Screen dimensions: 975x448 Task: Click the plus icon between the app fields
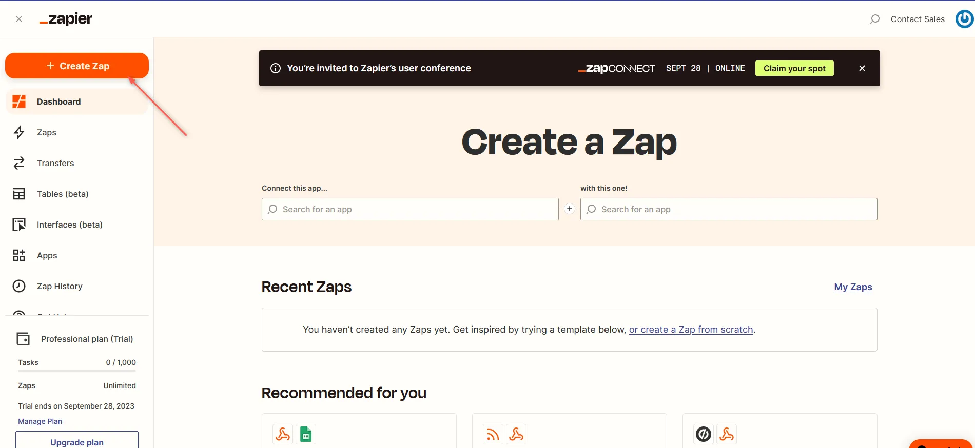click(x=570, y=209)
